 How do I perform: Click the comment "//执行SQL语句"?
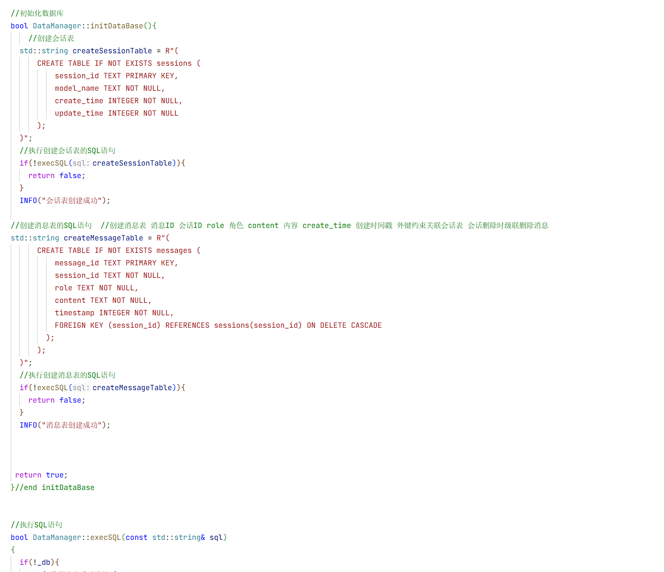click(x=37, y=525)
